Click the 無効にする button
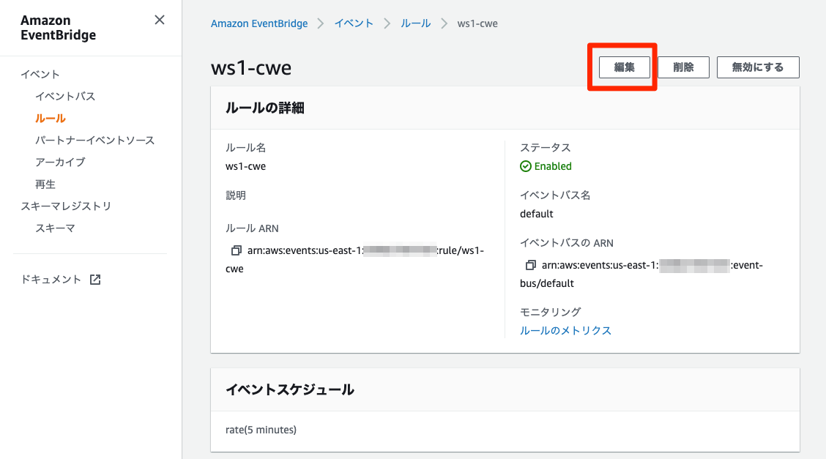The height and width of the screenshot is (459, 826). coord(758,67)
